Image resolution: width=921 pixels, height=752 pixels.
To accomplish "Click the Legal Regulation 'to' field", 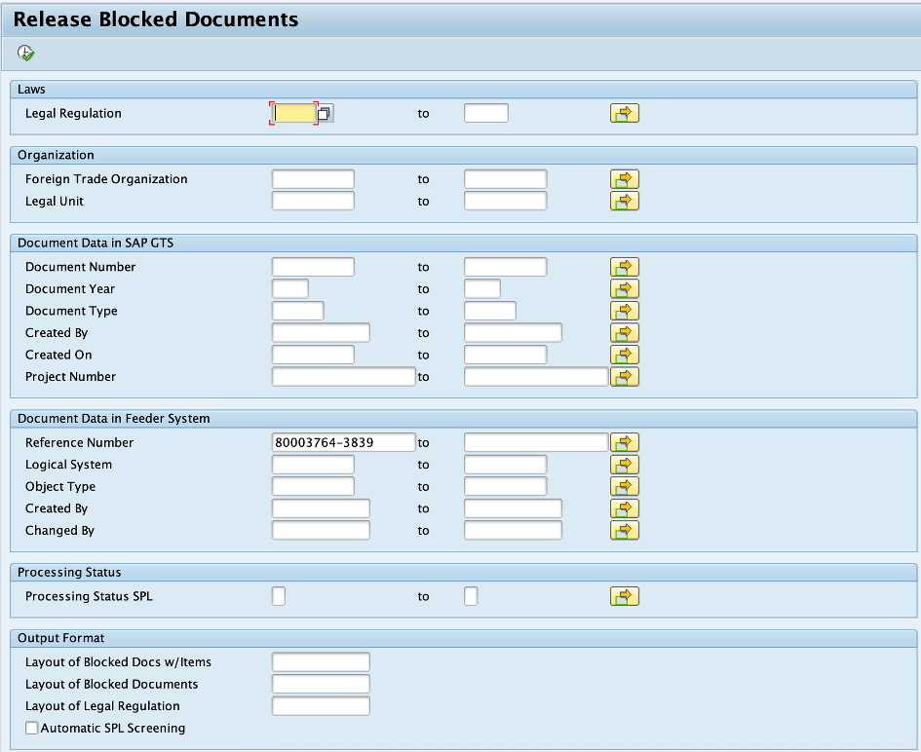I will [485, 113].
